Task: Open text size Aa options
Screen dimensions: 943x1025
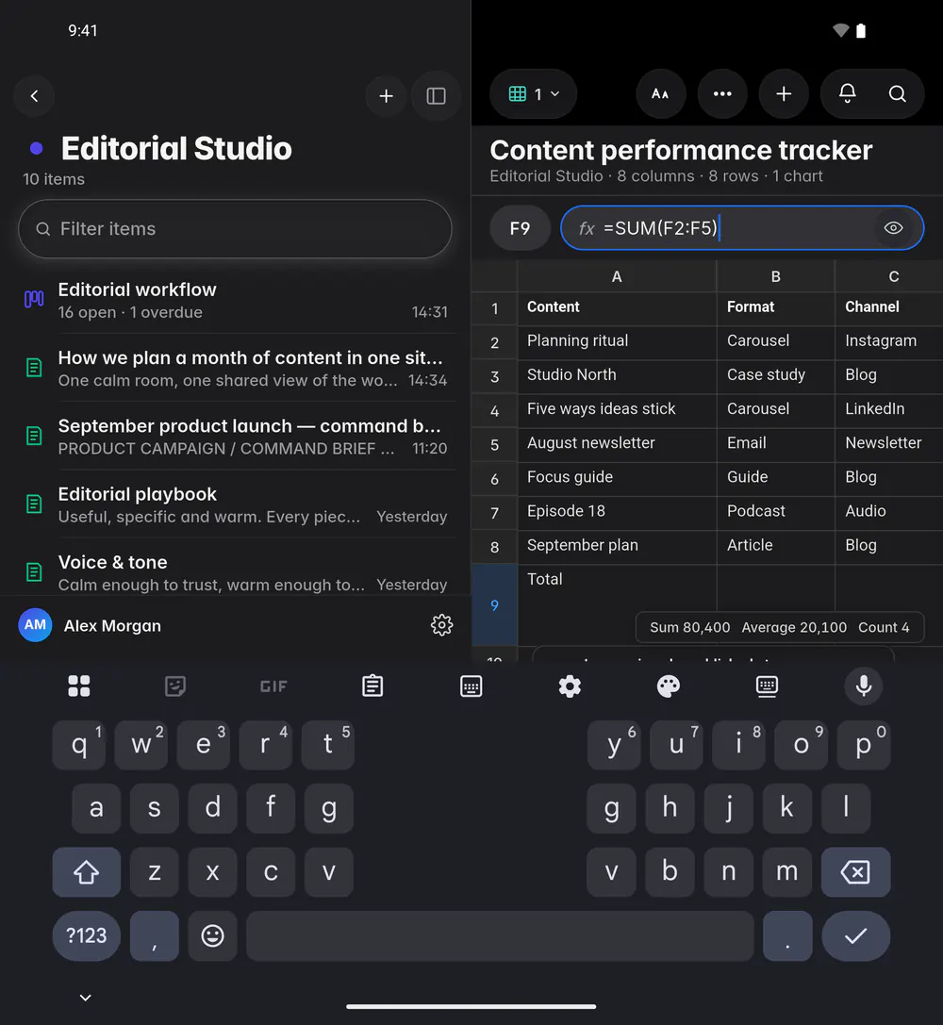Action: click(x=661, y=94)
